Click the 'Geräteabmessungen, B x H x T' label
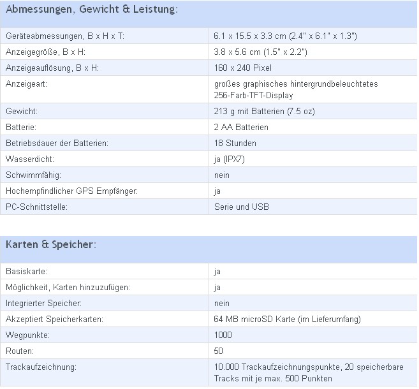Screen dimensions: 419x389 (65, 36)
